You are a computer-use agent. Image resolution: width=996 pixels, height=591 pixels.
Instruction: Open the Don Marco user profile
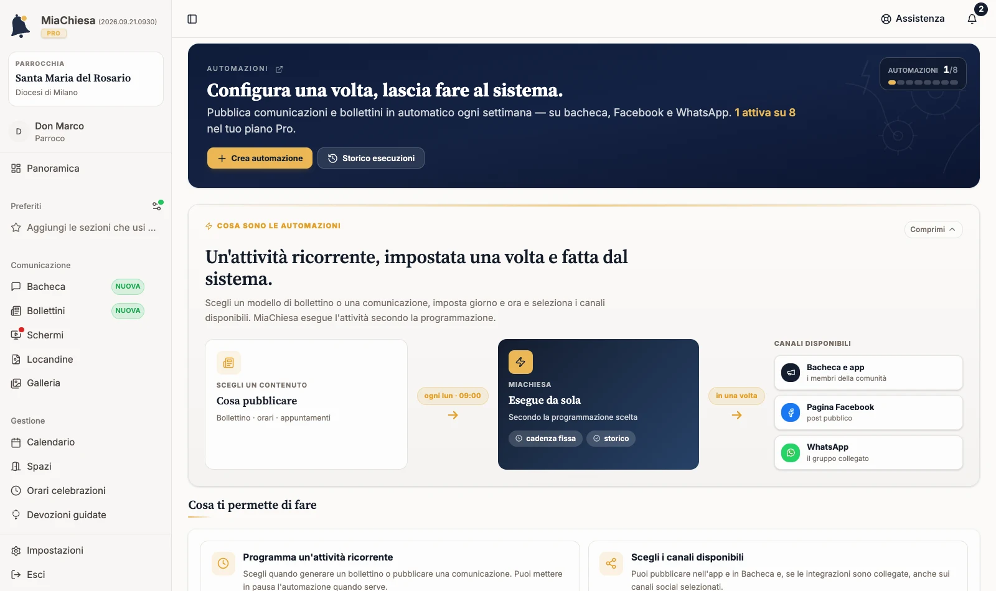click(86, 131)
